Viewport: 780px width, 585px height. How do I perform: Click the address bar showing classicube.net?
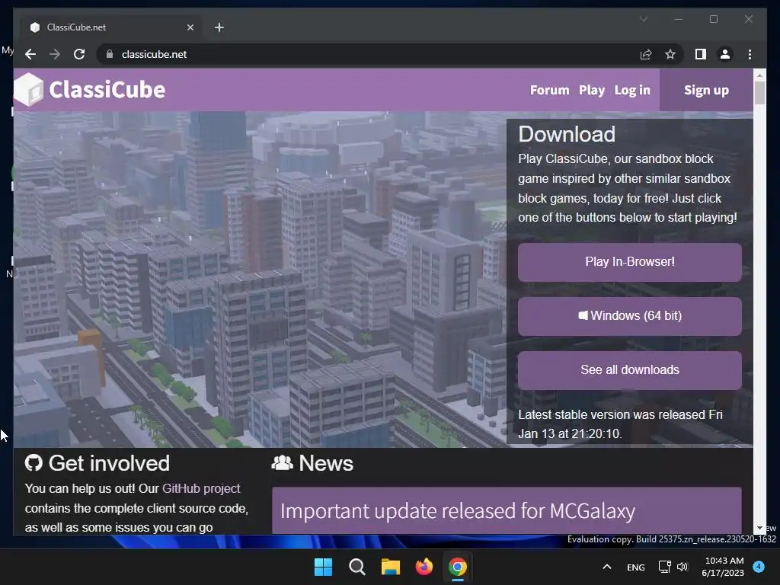(x=368, y=54)
